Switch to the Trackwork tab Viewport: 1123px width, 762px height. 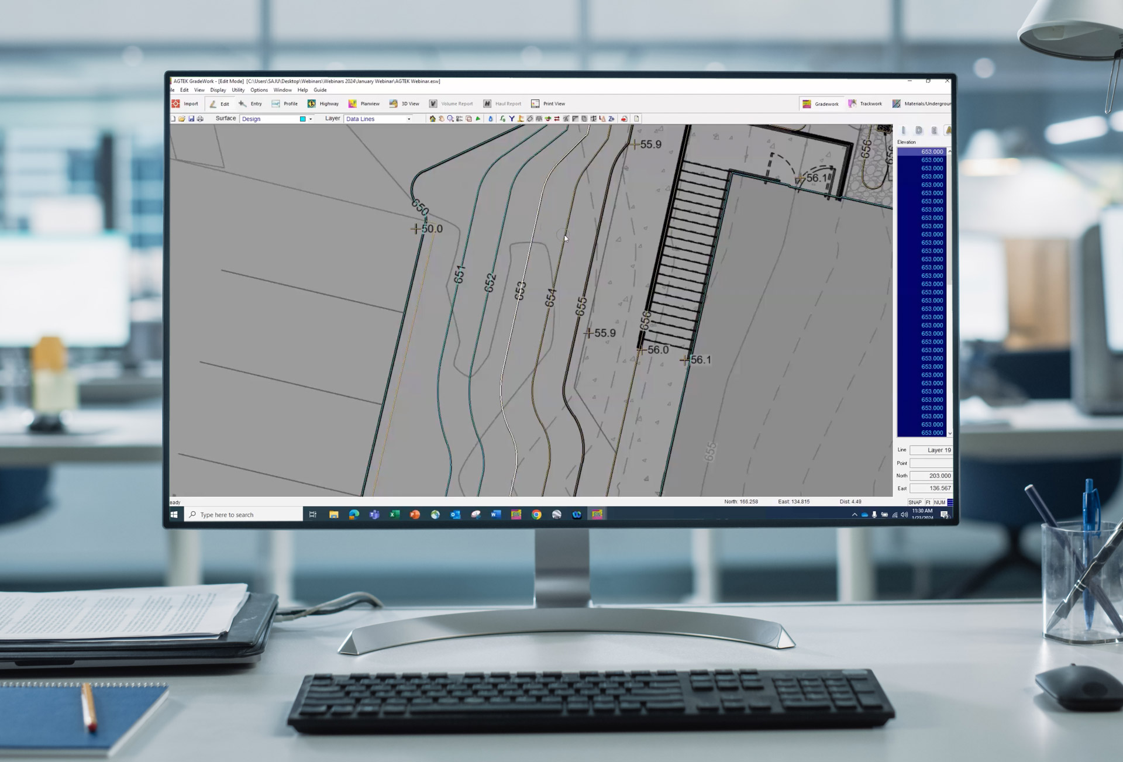tap(865, 104)
